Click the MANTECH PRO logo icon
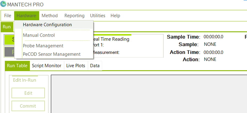 (3, 4)
